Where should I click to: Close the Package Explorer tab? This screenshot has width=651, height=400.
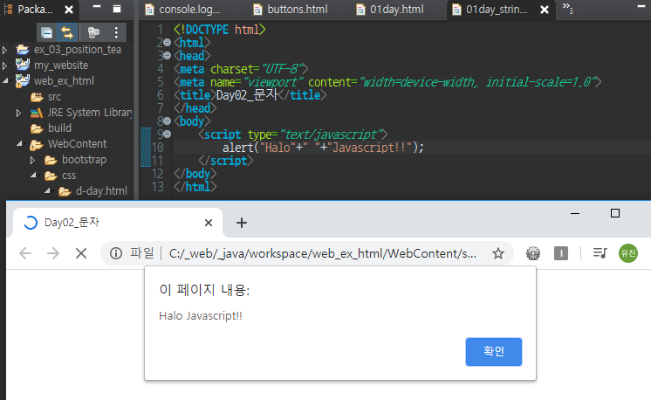(69, 10)
